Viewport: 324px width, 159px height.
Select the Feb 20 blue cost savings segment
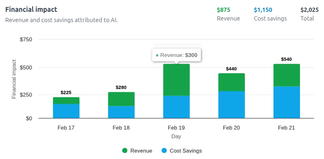pos(231,104)
